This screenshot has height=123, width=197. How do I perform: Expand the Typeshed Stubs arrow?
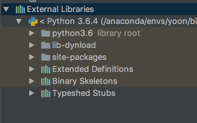tap(32, 93)
